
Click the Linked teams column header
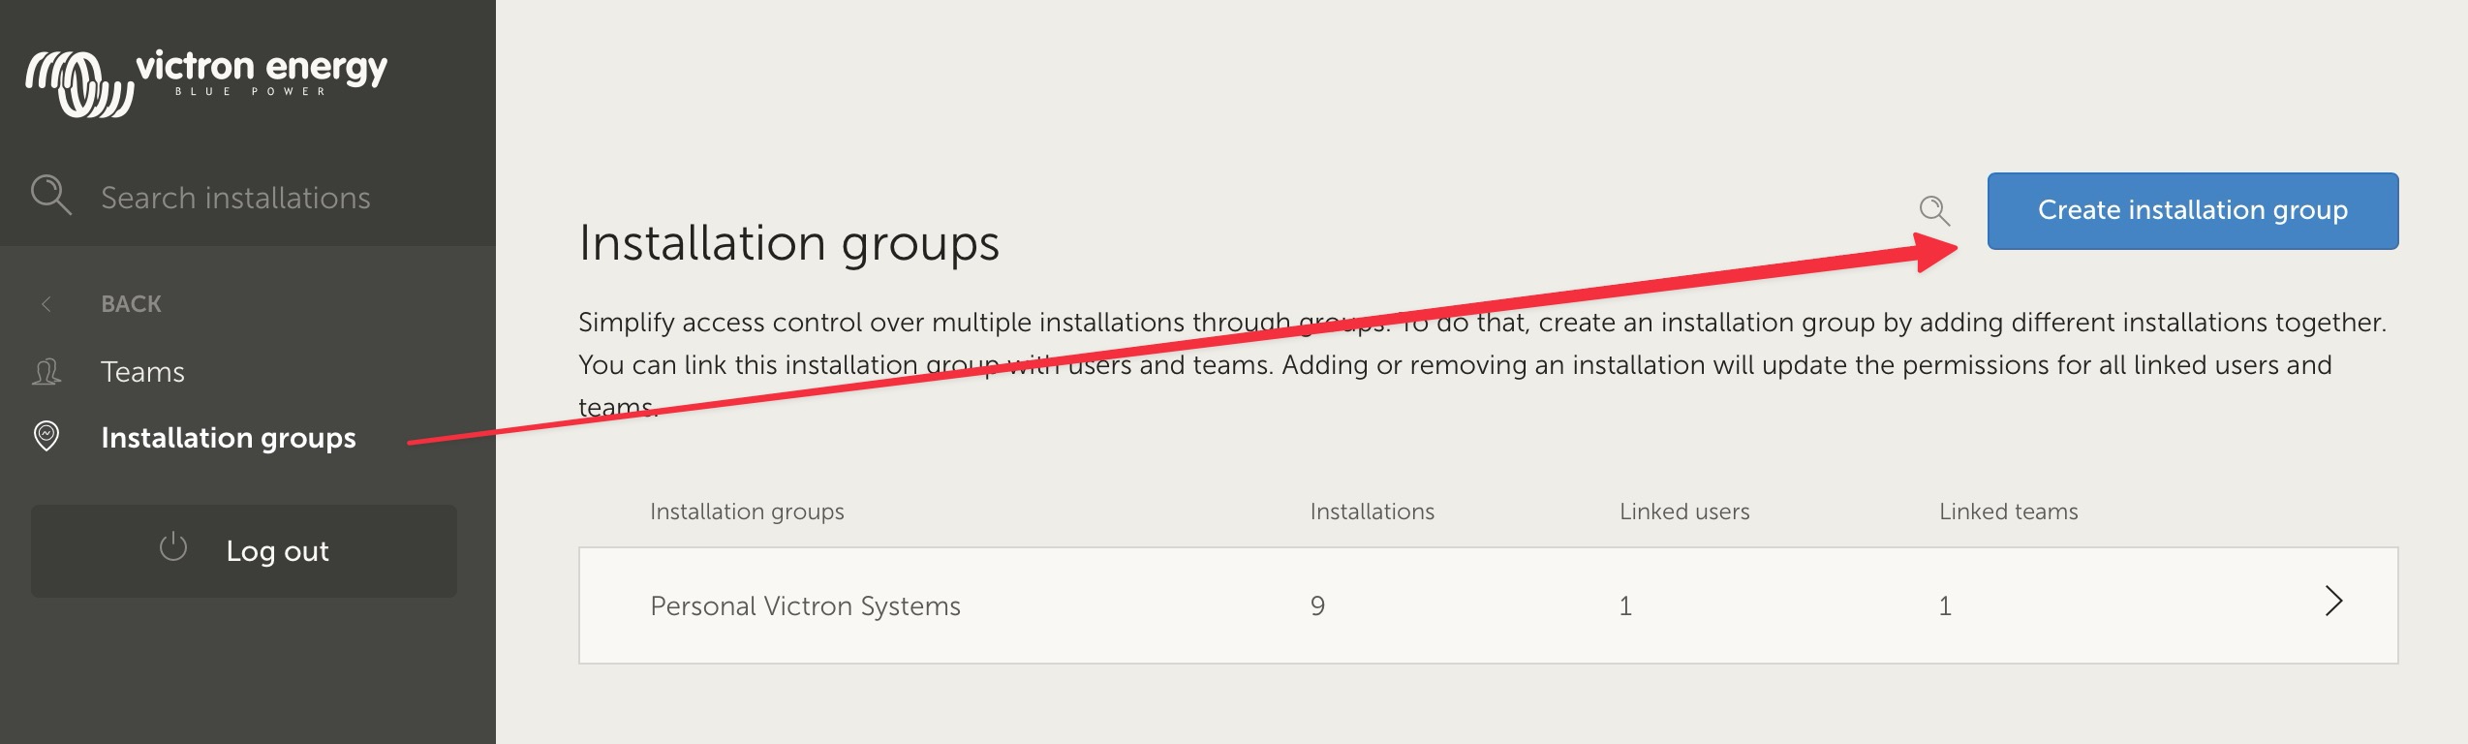coord(2008,511)
